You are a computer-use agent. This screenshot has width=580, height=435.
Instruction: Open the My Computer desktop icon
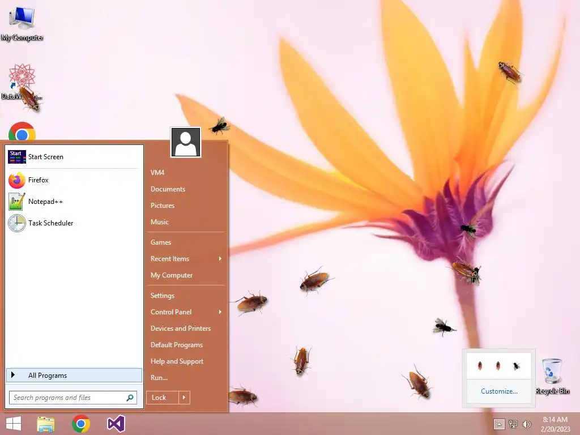click(x=22, y=23)
